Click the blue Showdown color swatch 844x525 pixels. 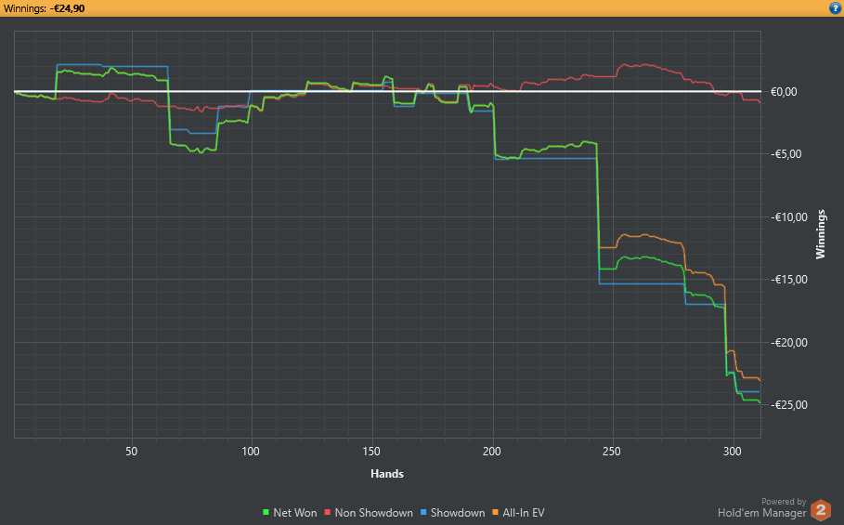tap(423, 513)
